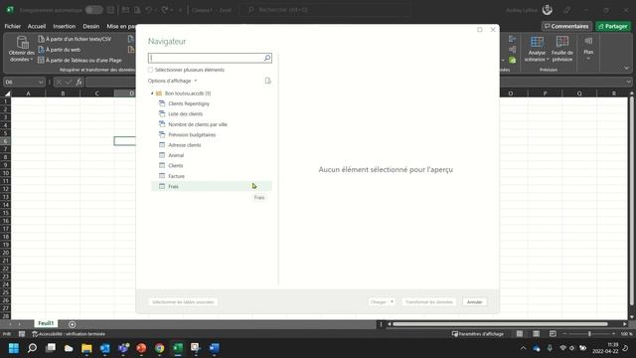Image resolution: width=636 pixels, height=358 pixels.
Task: Click the select-all corner of worksheet
Action: coord(7,93)
